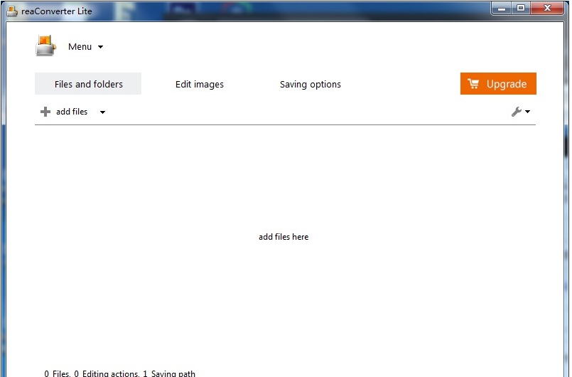Screen dimensions: 572x377
Task: Click the orange Upgrade button
Action: (498, 84)
